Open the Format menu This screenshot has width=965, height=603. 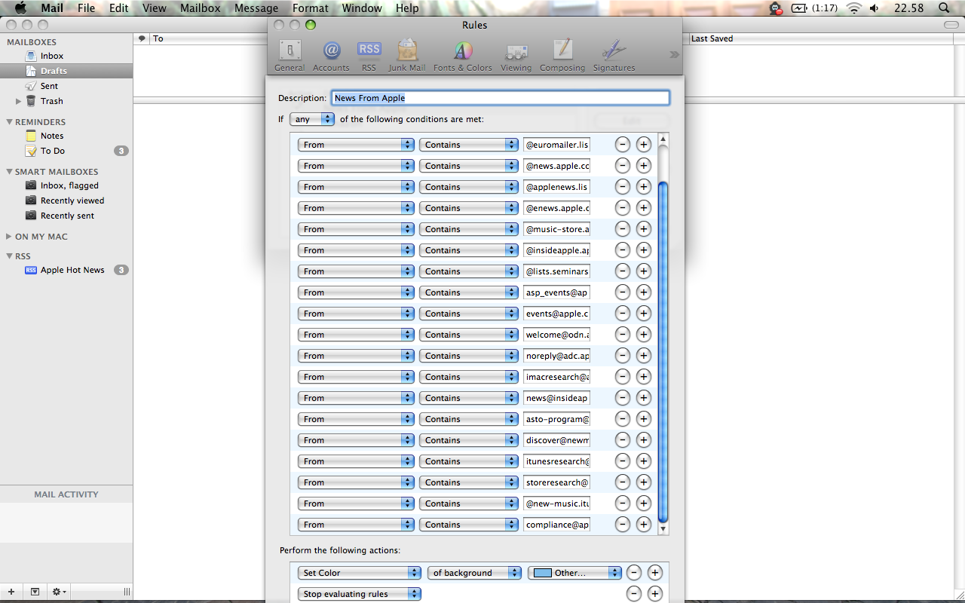311,8
